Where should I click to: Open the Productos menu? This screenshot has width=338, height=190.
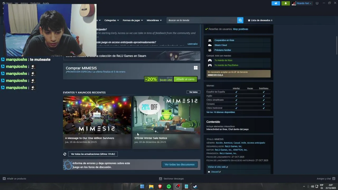pyautogui.click(x=35, y=3)
